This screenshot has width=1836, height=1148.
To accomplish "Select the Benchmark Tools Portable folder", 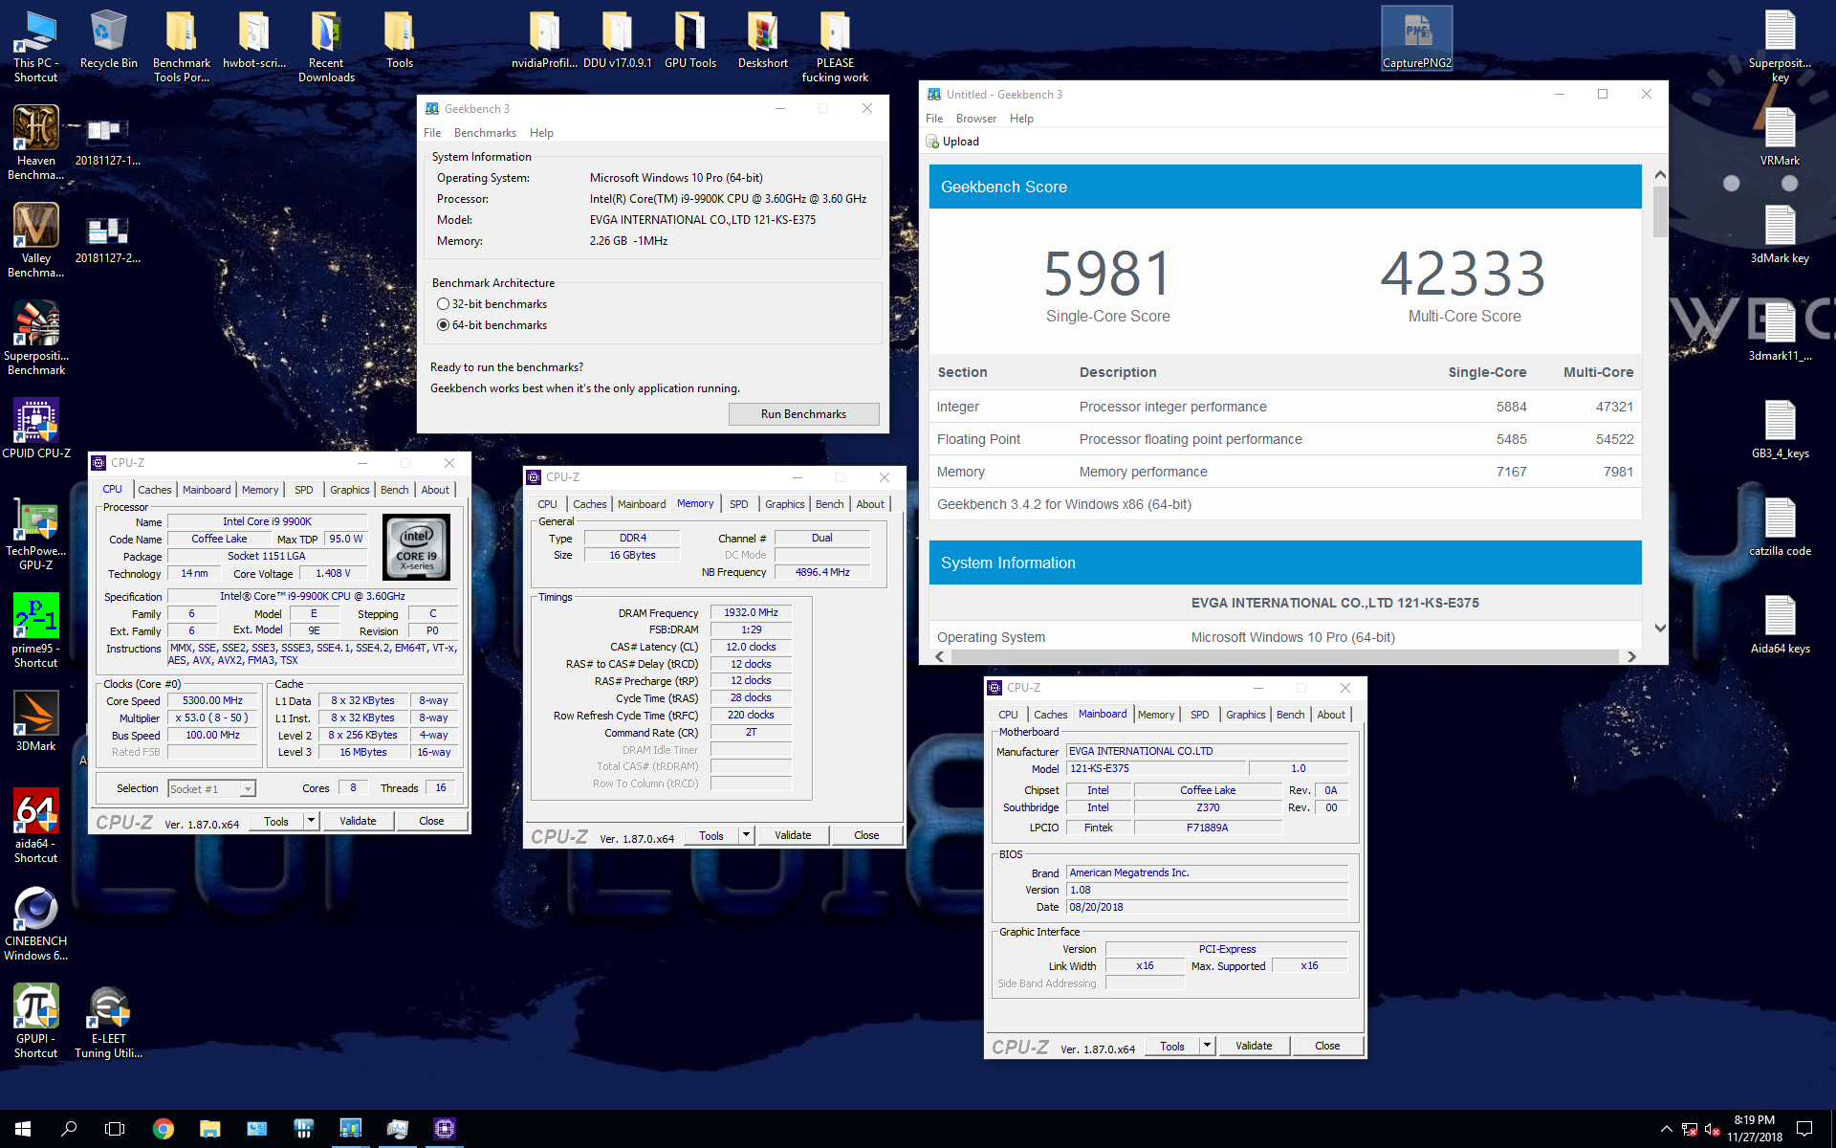I will [182, 45].
